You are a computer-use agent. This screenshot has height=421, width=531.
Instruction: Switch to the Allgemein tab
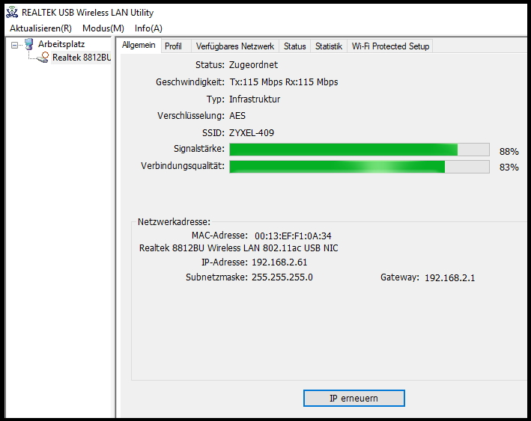click(x=139, y=45)
